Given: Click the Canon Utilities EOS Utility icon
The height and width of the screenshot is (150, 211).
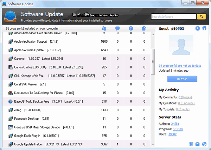Looking at the screenshot, I should 11,67.
